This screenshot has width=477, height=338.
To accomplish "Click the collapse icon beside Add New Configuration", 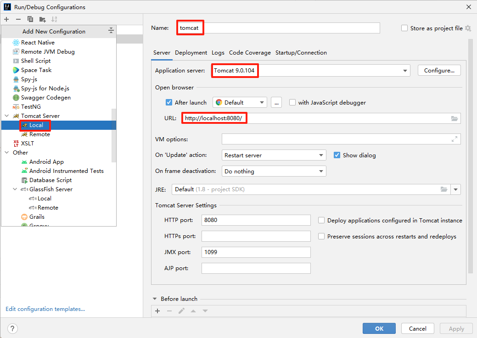I will [111, 30].
